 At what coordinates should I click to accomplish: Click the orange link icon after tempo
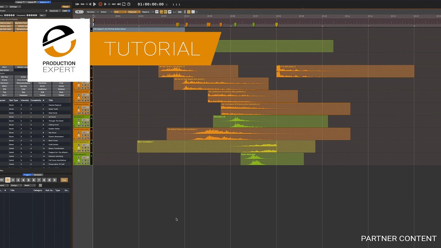[x=189, y=12]
